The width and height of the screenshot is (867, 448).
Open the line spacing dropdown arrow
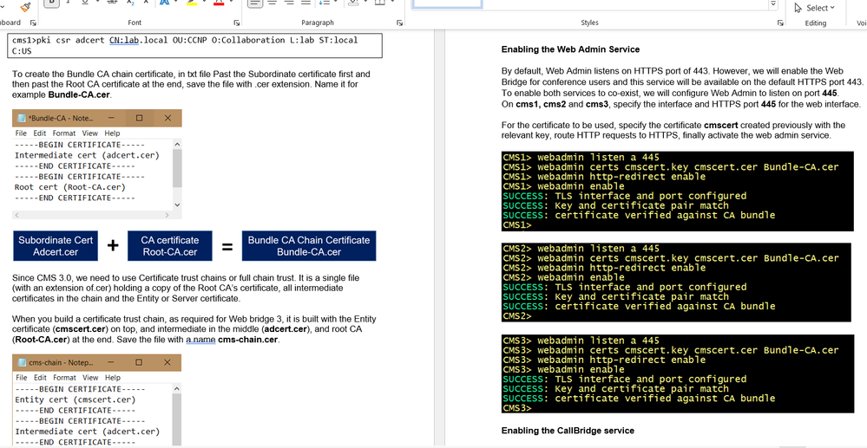pyautogui.click(x=335, y=3)
